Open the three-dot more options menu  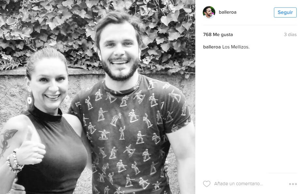click(x=293, y=184)
